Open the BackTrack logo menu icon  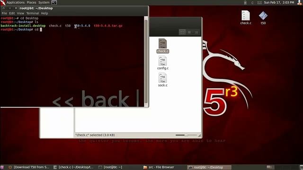[x=3, y=2]
